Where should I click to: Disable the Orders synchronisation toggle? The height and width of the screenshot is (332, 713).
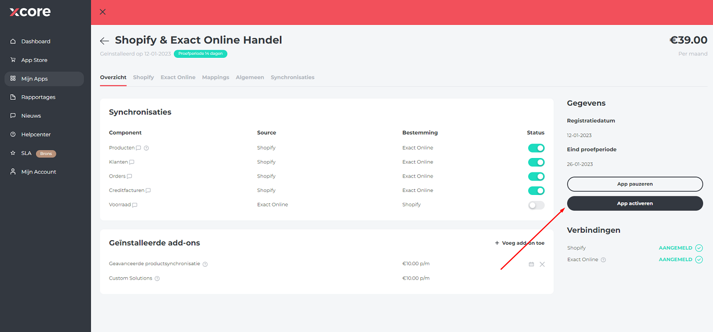(x=536, y=176)
